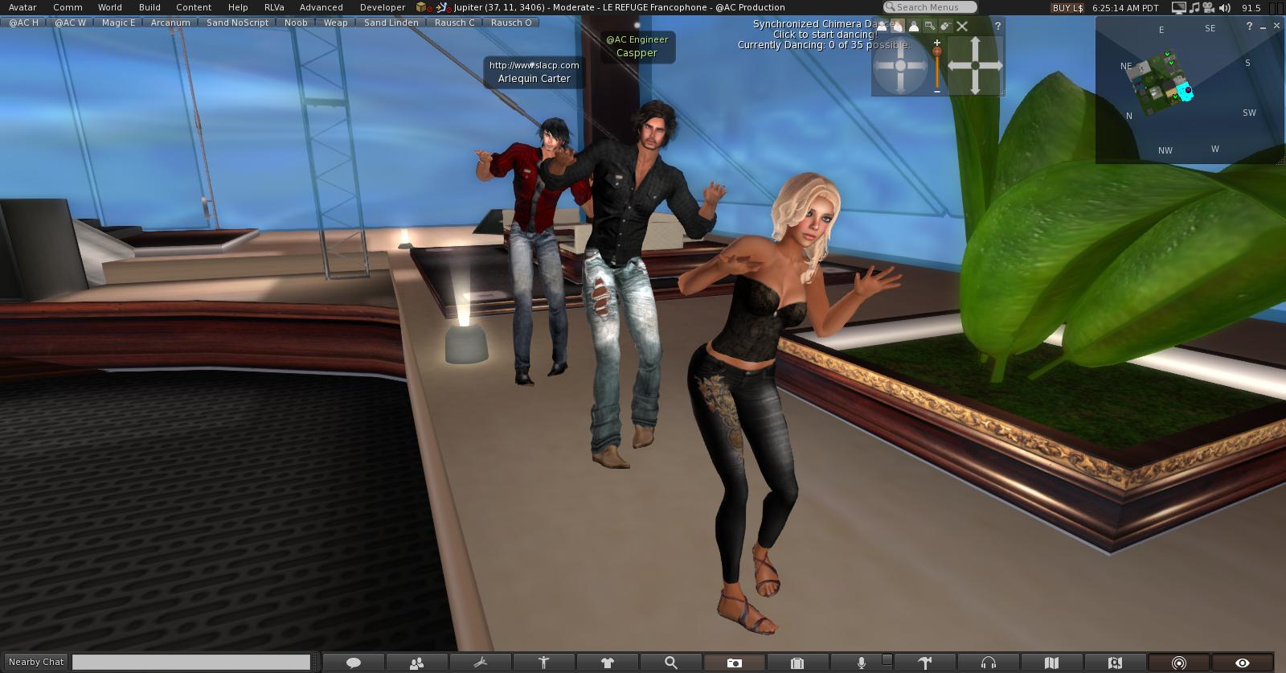Toggle the master volume speaker icon

coord(1224,7)
